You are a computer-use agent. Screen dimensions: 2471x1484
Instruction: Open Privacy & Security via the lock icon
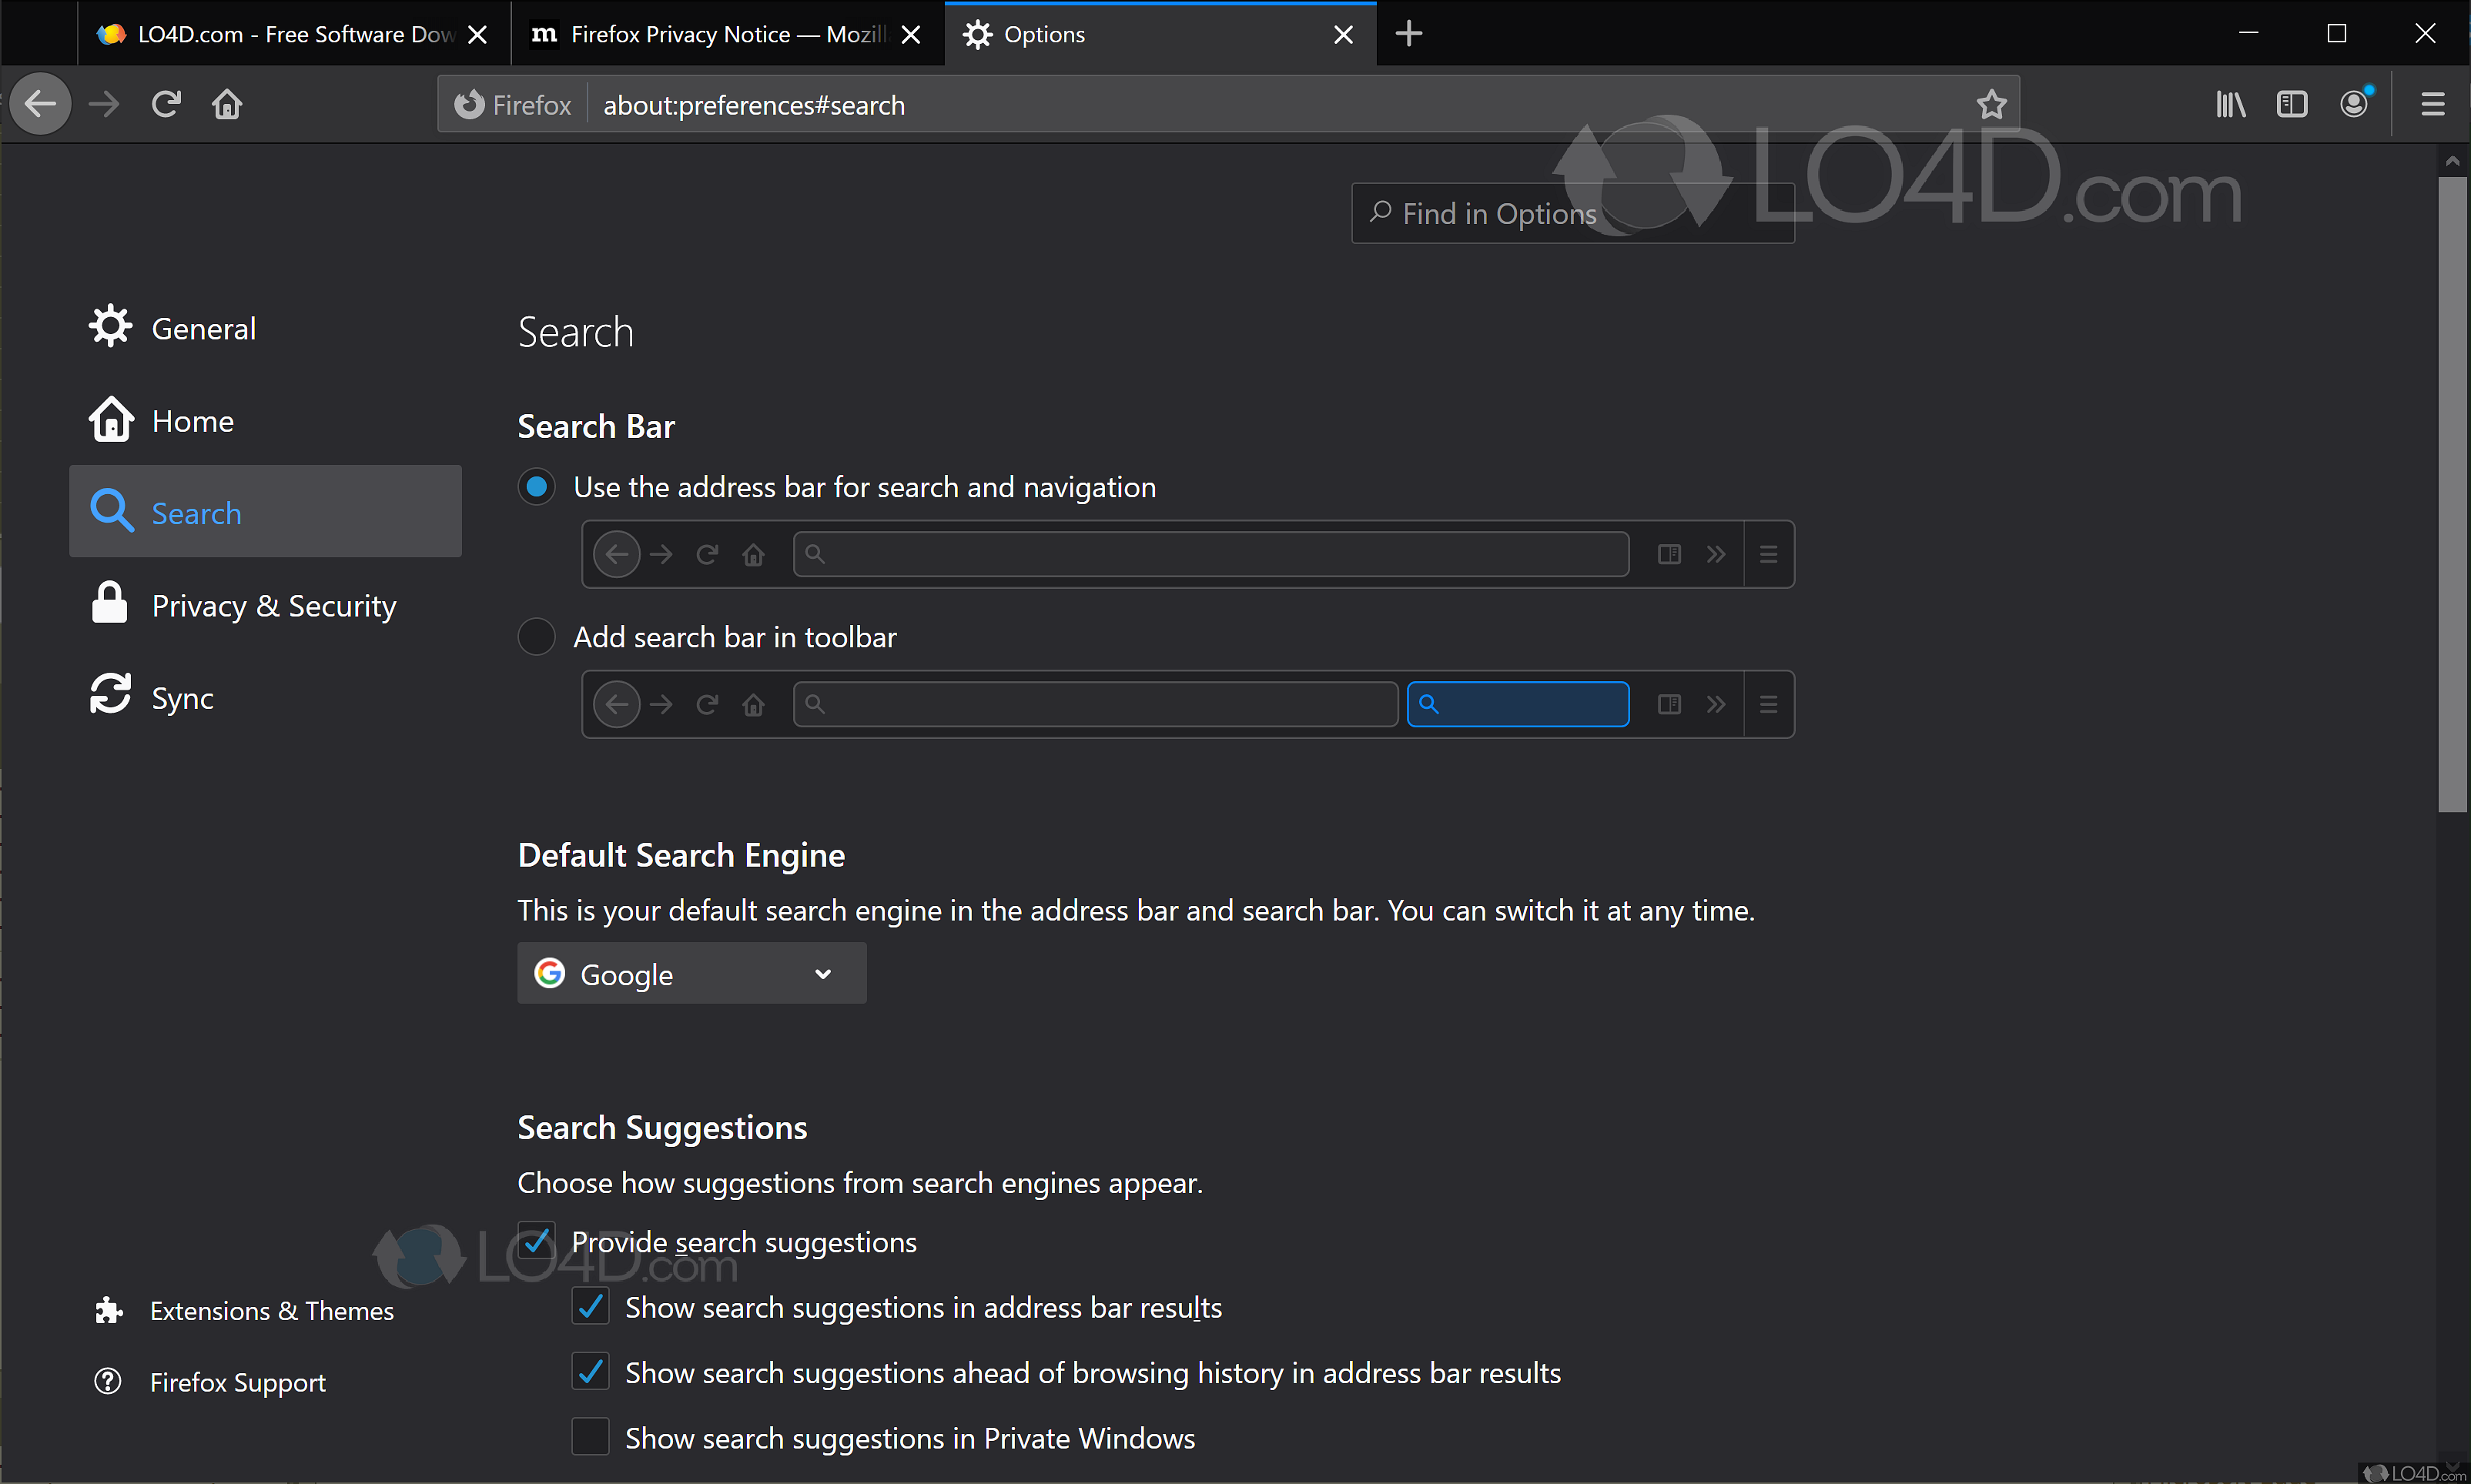(x=110, y=604)
